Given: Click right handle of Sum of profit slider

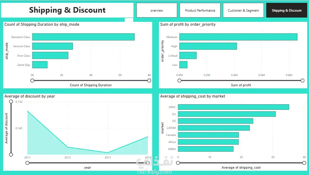Looking at the screenshot, I should tap(303, 81).
